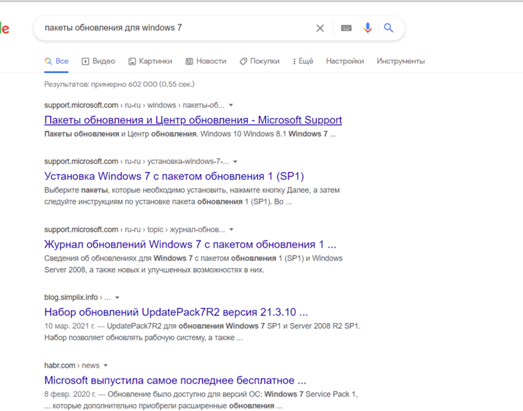Viewport: 523px width, 411px height.
Task: Expand dropdown arrow beside blog.simplix.info
Action: click(117, 298)
